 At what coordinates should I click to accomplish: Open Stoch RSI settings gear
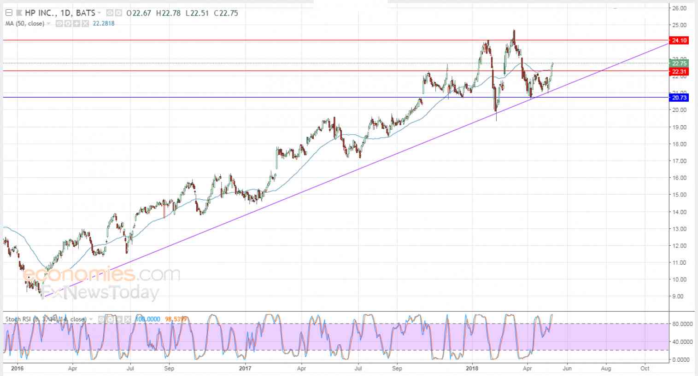(111, 319)
